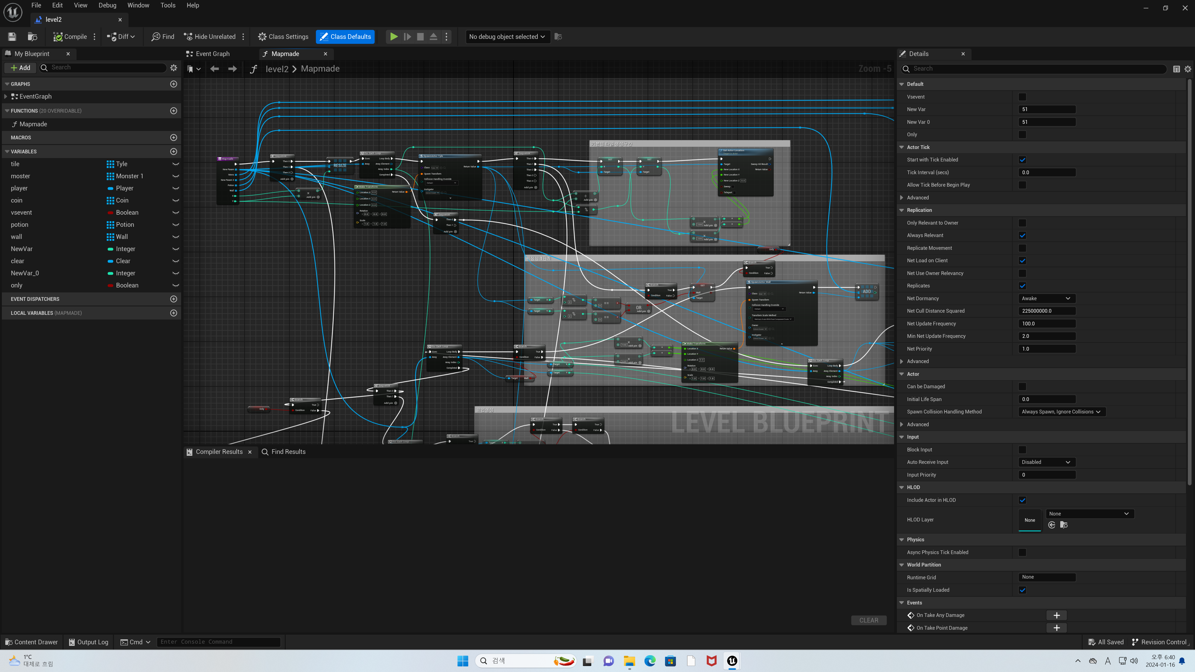Open Windows Start menu

point(462,661)
